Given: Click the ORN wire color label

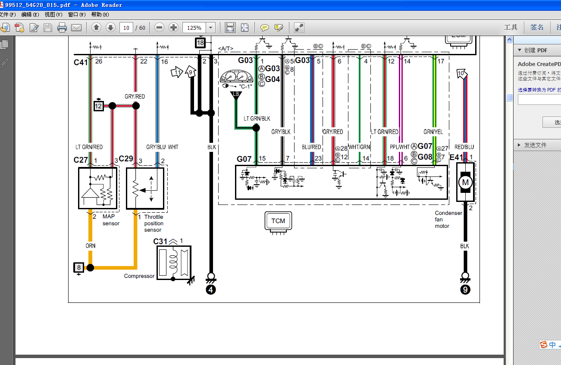Looking at the screenshot, I should [x=91, y=246].
